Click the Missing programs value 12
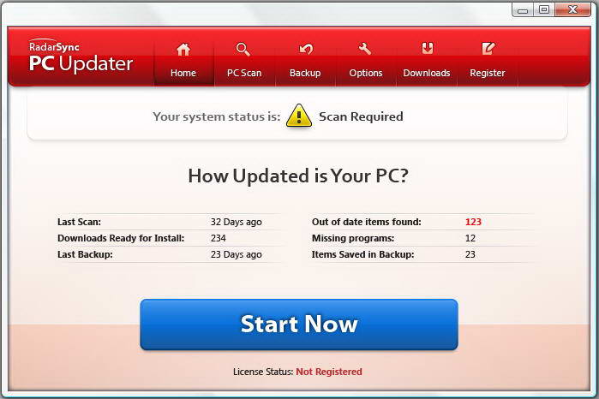The image size is (599, 399). [x=470, y=238]
